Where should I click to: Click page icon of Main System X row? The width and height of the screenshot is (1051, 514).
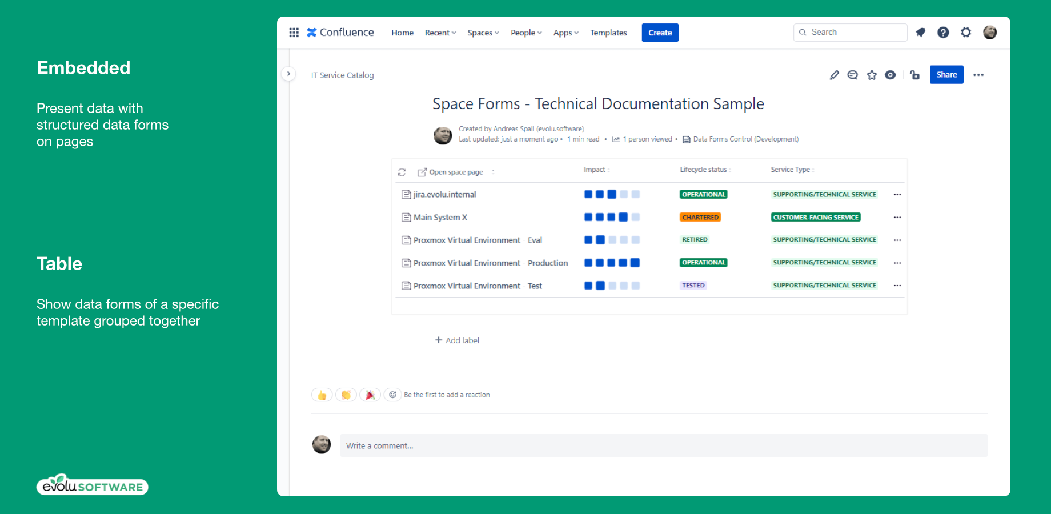click(406, 218)
